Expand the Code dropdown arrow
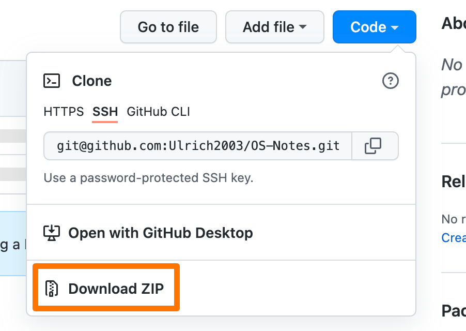This screenshot has width=466, height=331. 395,27
